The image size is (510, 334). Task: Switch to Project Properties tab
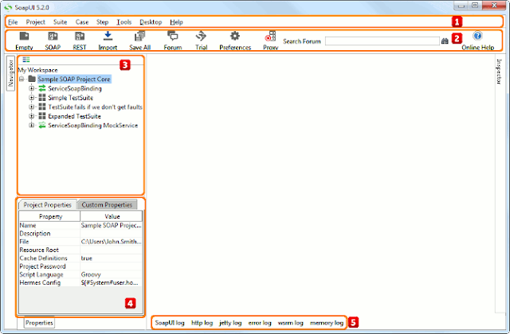tap(48, 205)
